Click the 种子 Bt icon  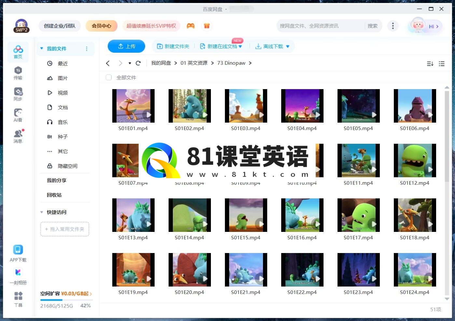(50, 137)
